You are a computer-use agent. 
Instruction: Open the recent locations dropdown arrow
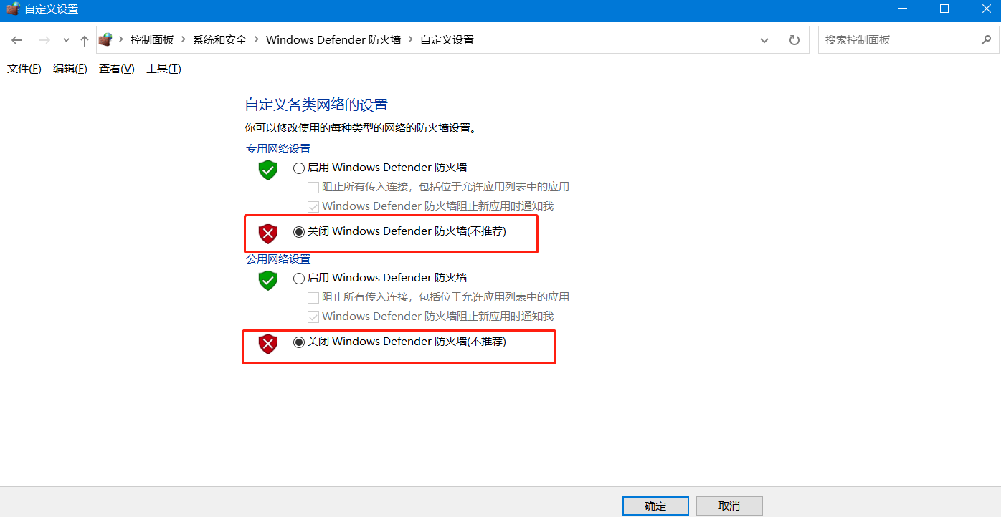66,40
